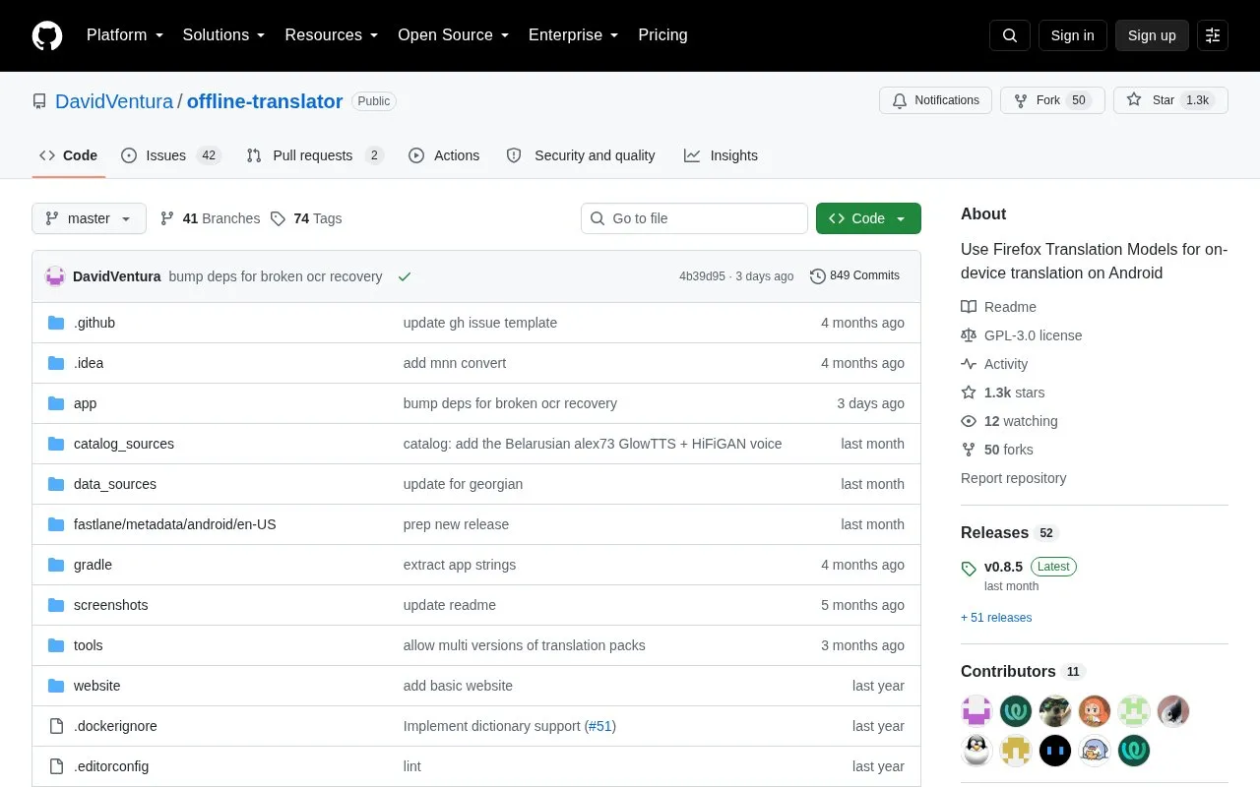
Task: Expand the Solutions menu
Action: click(224, 35)
